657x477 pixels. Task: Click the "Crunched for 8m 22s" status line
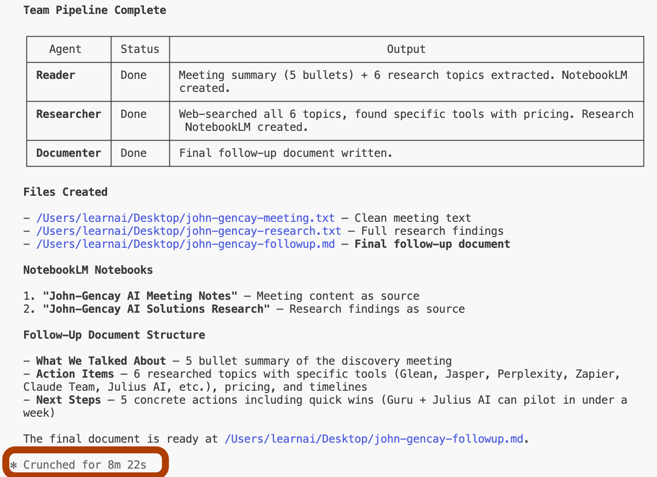point(85,465)
